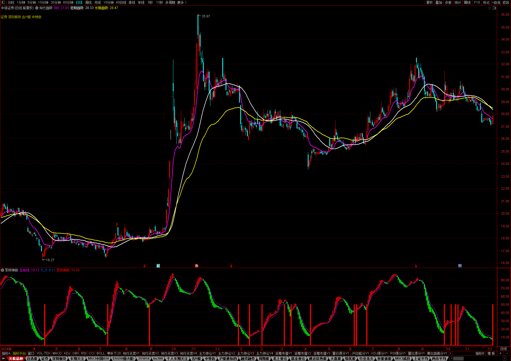Image resolution: width=511 pixels, height=361 pixels.
Task: Click the 返回 back button
Action: click(506, 2)
